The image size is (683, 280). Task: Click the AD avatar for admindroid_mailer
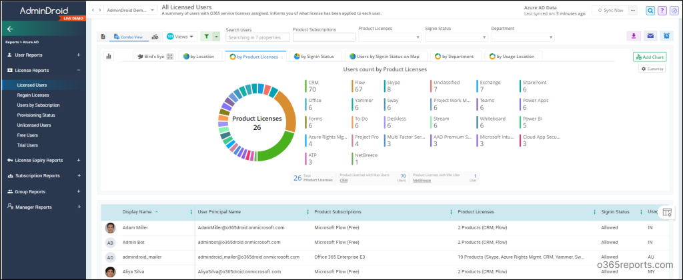pyautogui.click(x=111, y=257)
